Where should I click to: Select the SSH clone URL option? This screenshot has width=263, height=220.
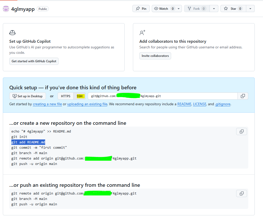(79, 96)
